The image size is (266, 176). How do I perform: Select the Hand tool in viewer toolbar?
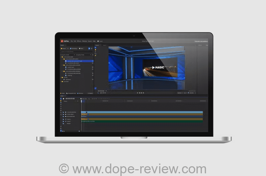pyautogui.click(x=96, y=50)
